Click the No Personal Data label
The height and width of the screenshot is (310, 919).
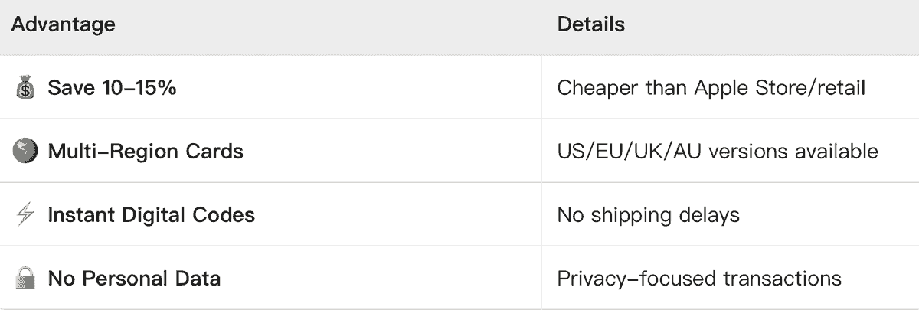(x=134, y=278)
